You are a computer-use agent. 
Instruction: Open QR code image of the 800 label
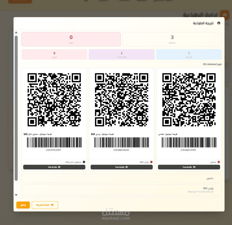coord(122,100)
